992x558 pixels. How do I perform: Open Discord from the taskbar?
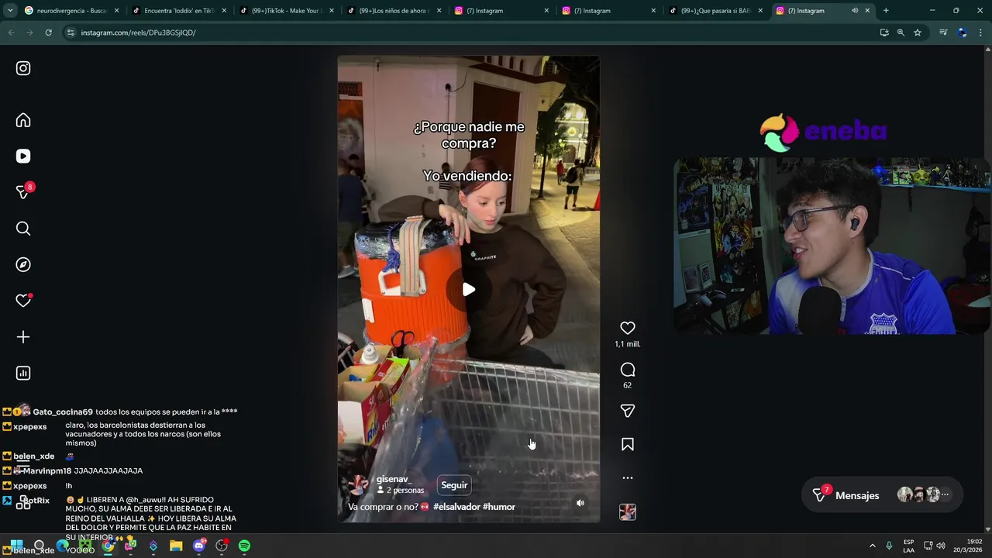(x=199, y=546)
